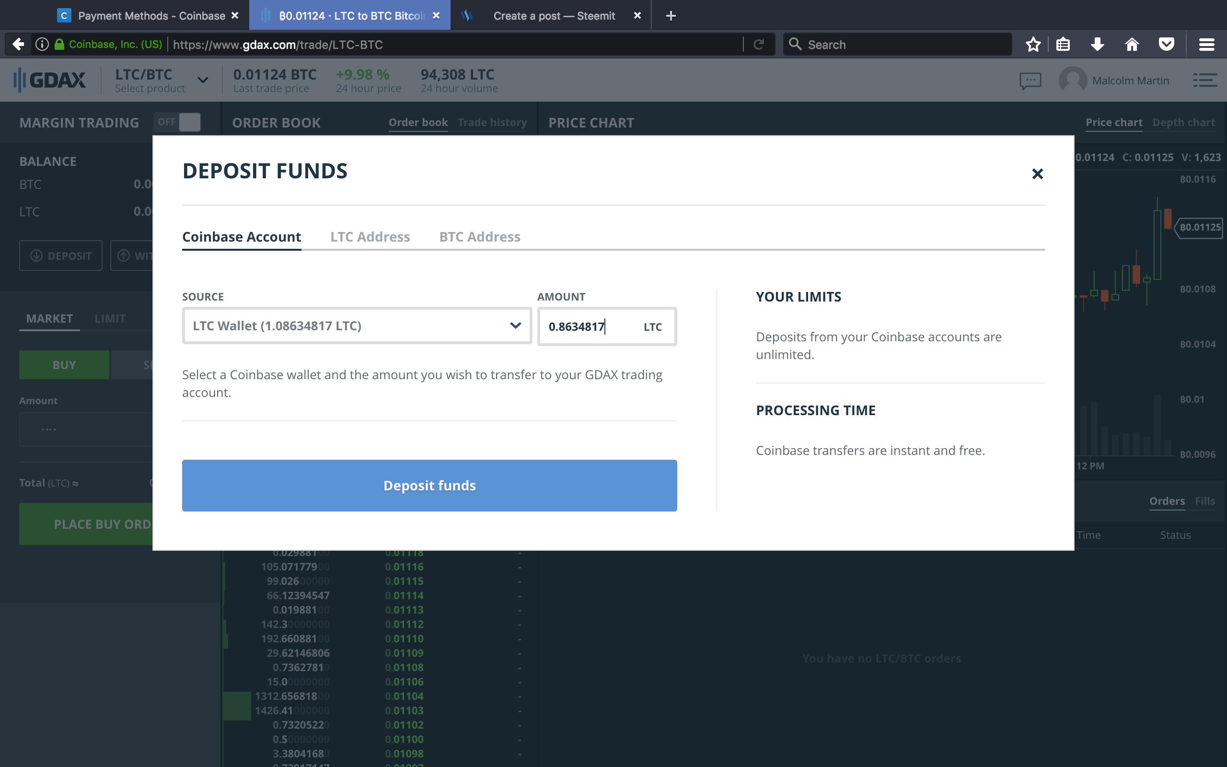Open the bookmarks list icon

(1063, 45)
